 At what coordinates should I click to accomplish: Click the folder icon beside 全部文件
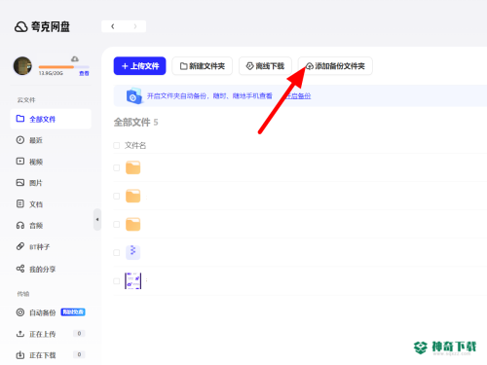click(20, 119)
